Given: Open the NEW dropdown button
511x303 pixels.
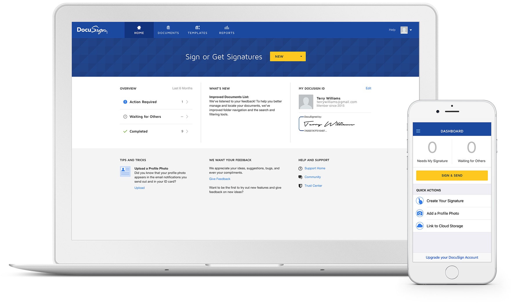Looking at the screenshot, I should 287,56.
